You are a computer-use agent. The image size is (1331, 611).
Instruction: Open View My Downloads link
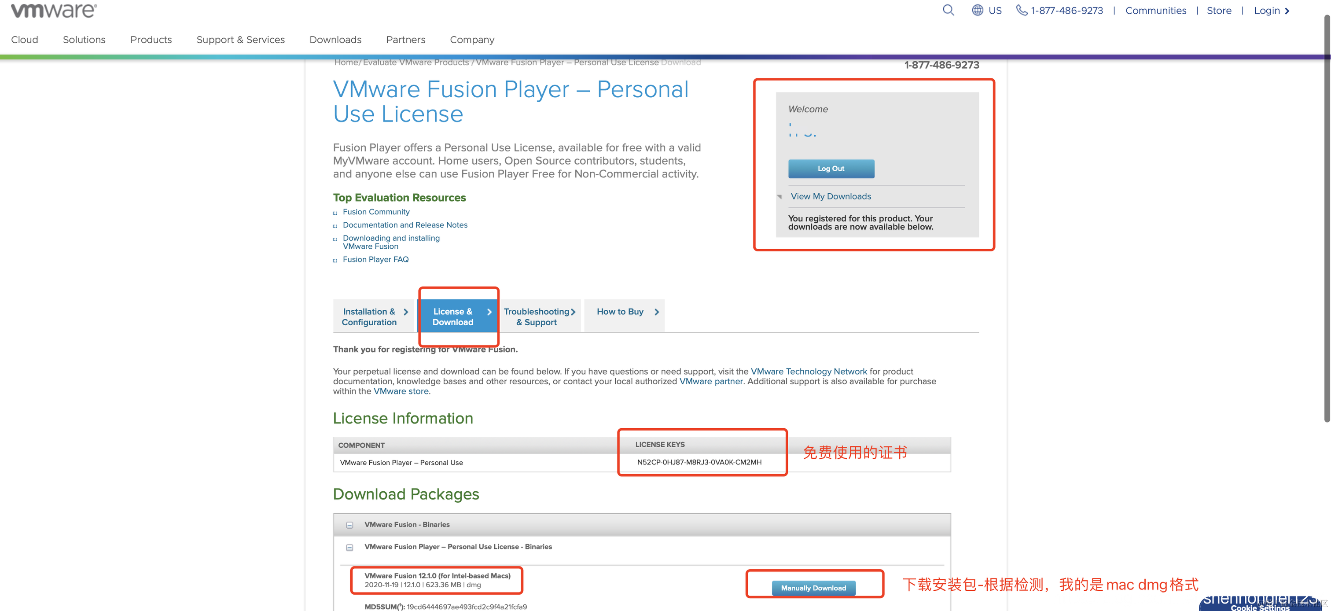(831, 196)
